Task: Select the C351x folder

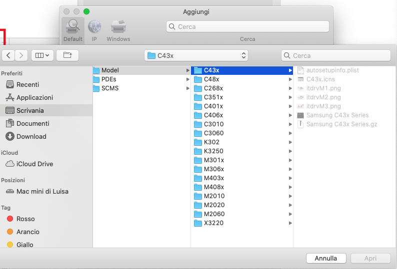Action: click(242, 97)
